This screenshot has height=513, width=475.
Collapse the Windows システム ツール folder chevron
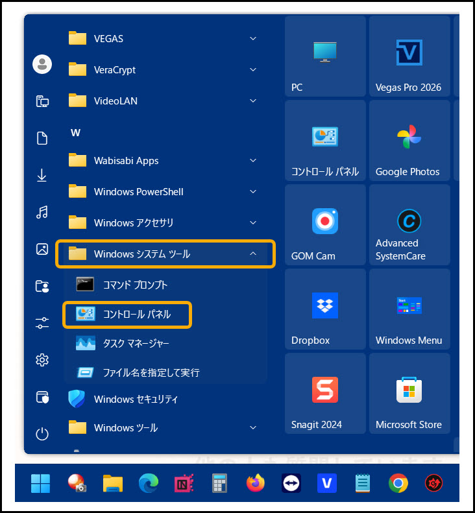[253, 254]
